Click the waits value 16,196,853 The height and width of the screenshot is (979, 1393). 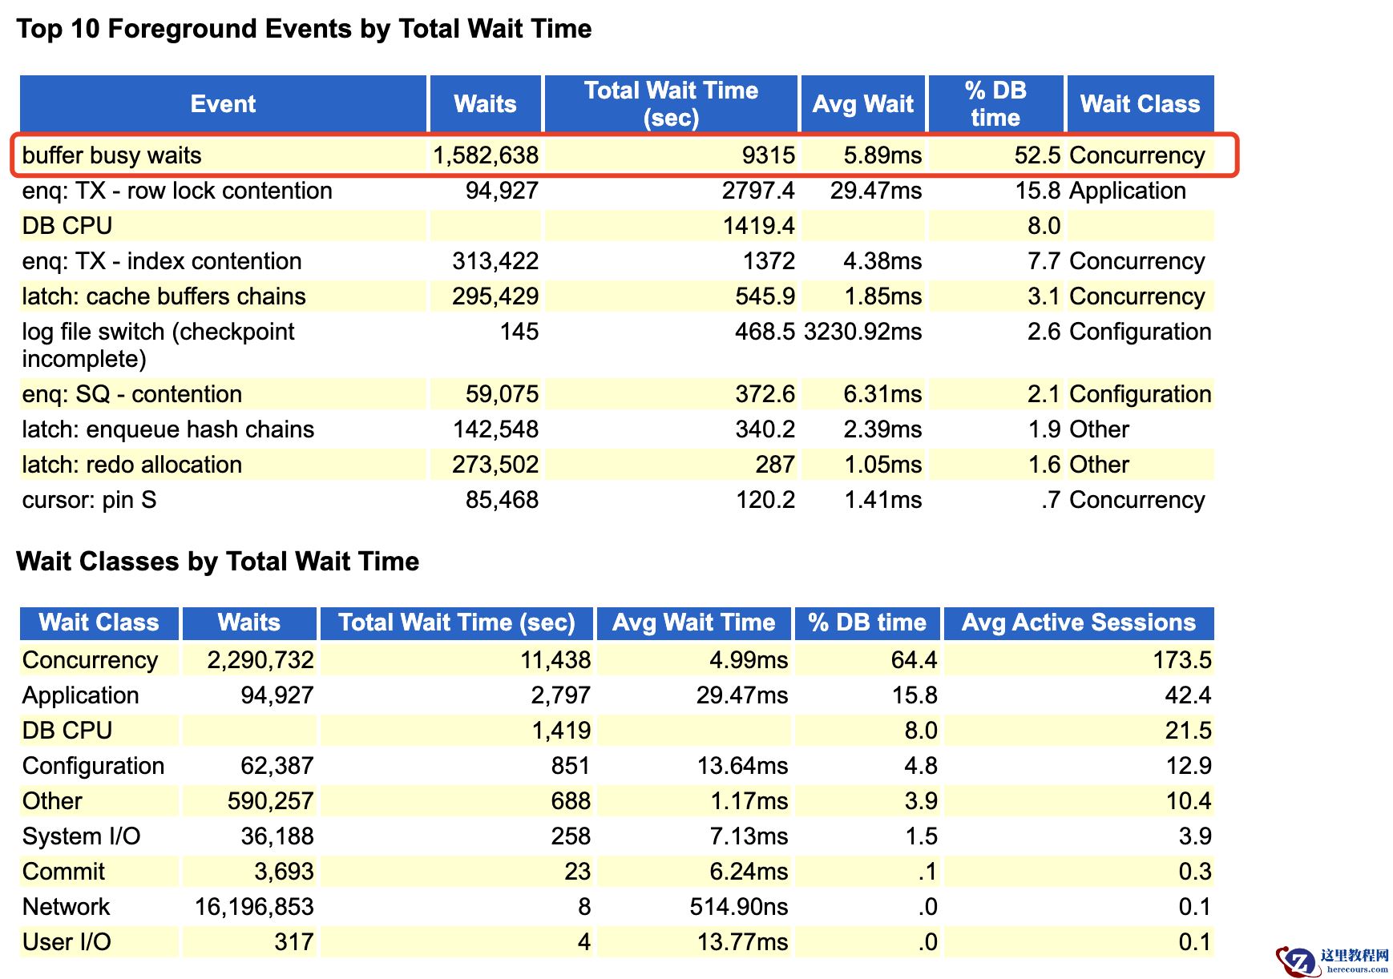point(254,907)
